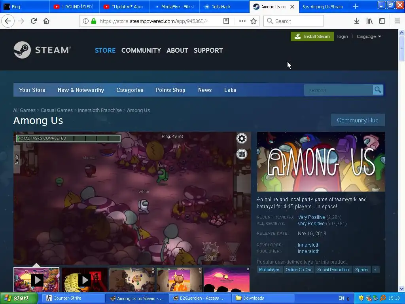Open the Points Shop link
Screen dimensions: 405x304
[170, 90]
